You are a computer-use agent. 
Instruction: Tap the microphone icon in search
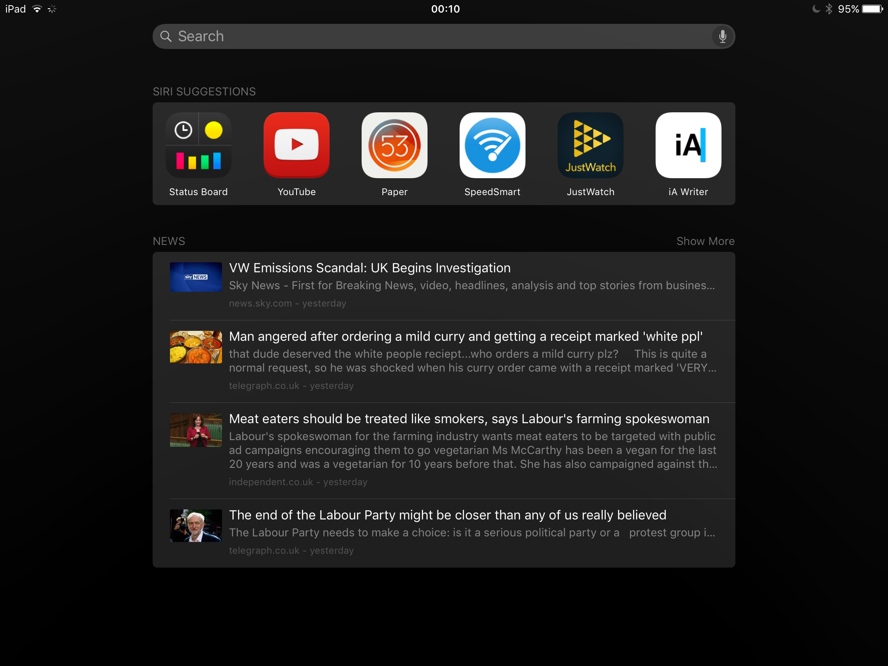tap(722, 36)
